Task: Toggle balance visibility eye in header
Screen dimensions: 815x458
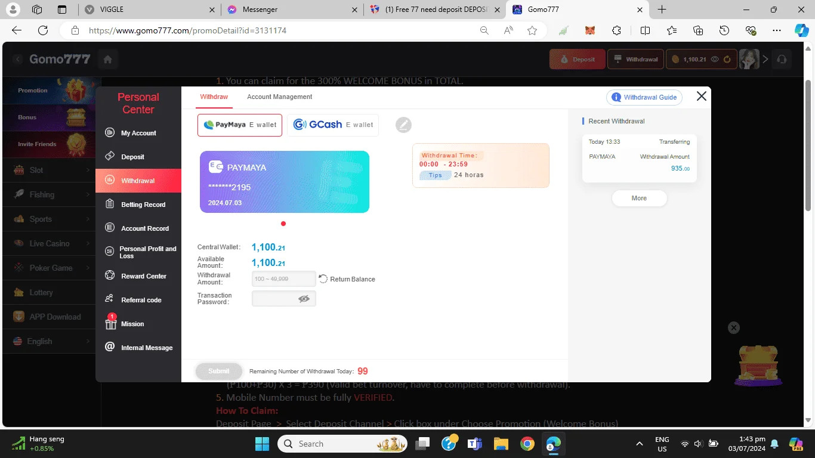Action: tap(715, 59)
